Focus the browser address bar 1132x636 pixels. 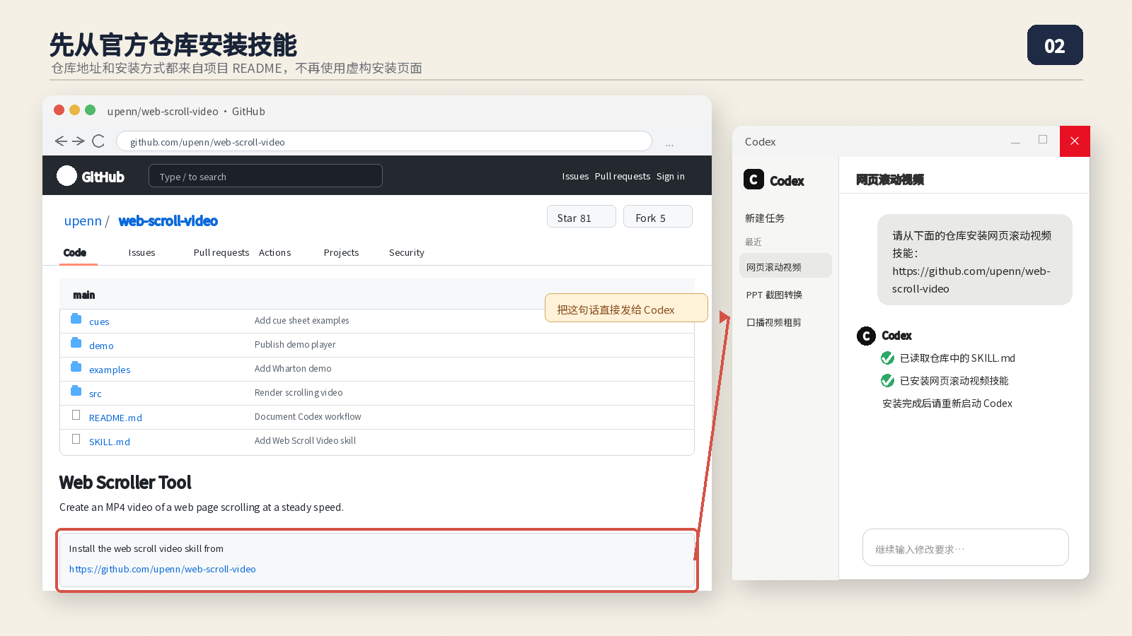383,141
